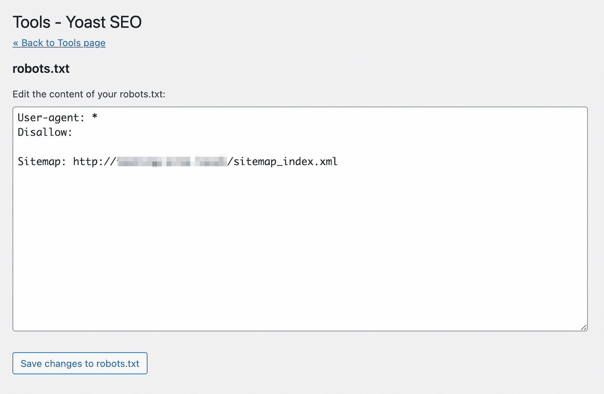Click the Save changes to robots.txt button
Screen dimensions: 604x394
pos(80,363)
